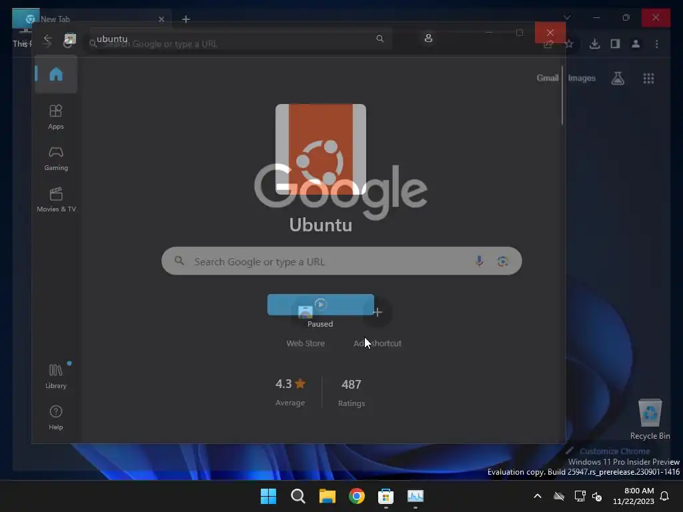Bookmark the page with Chrome's star icon
Viewport: 683px width, 512px height.
(569, 43)
